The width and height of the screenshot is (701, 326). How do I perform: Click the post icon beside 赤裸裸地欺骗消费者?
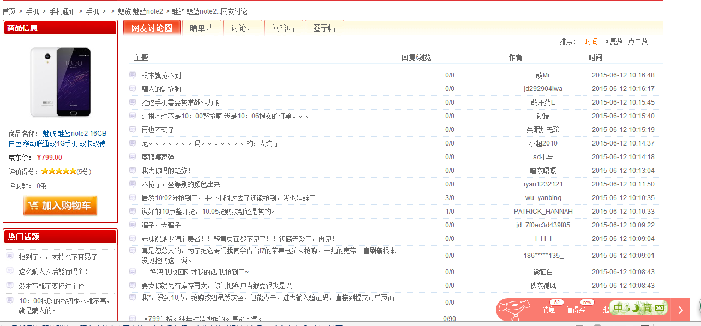click(133, 239)
